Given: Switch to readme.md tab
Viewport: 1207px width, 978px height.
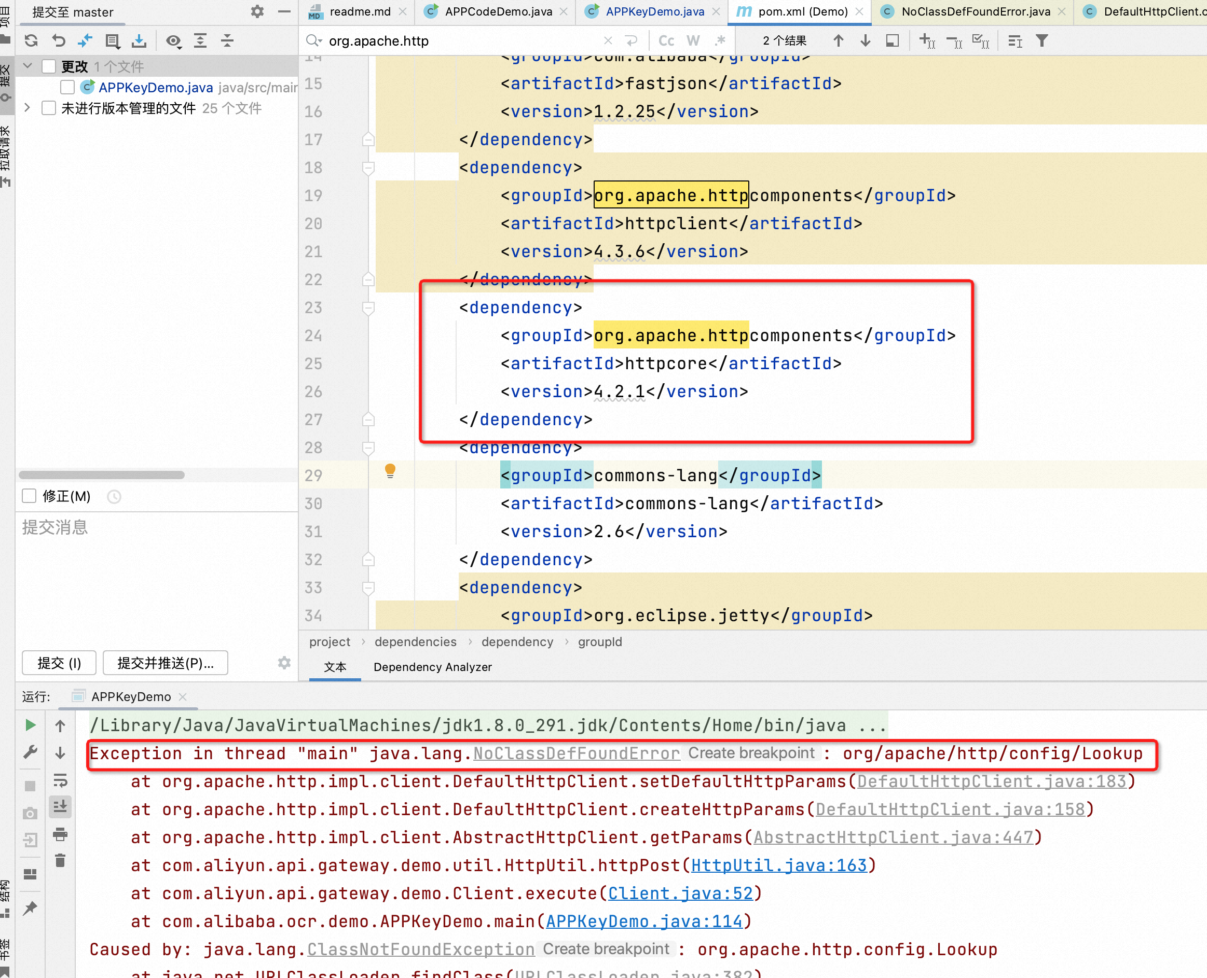Looking at the screenshot, I should (358, 11).
